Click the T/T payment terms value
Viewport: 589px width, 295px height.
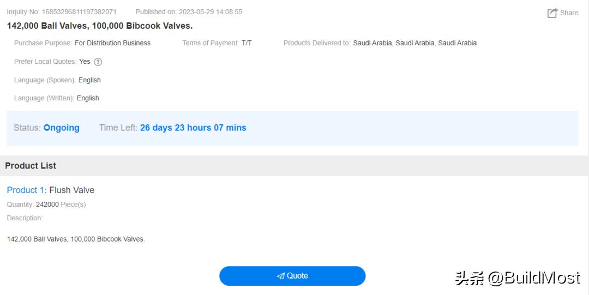pyautogui.click(x=247, y=43)
